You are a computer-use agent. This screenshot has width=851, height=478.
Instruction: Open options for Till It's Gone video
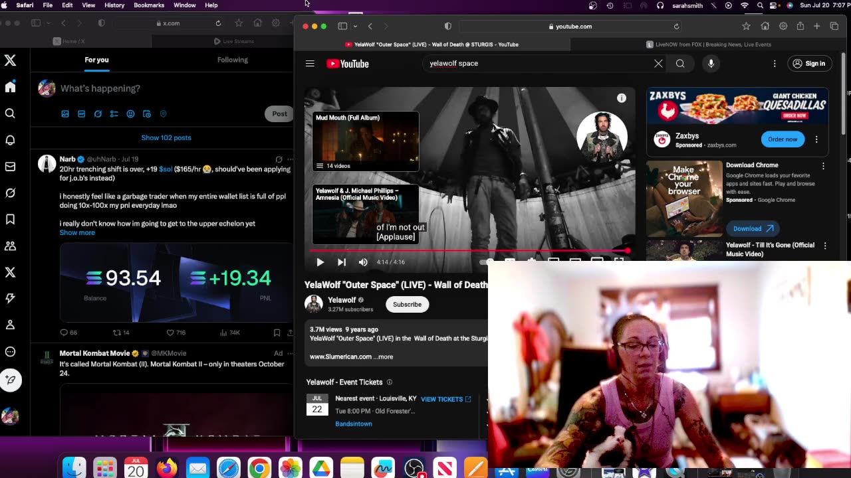pyautogui.click(x=825, y=246)
